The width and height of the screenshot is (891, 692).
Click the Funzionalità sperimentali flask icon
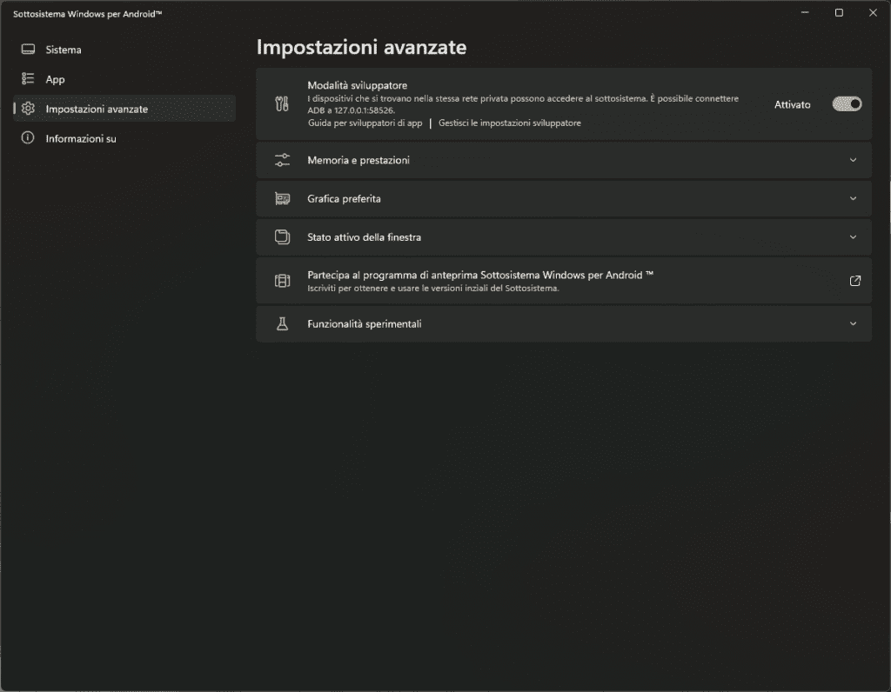click(281, 323)
